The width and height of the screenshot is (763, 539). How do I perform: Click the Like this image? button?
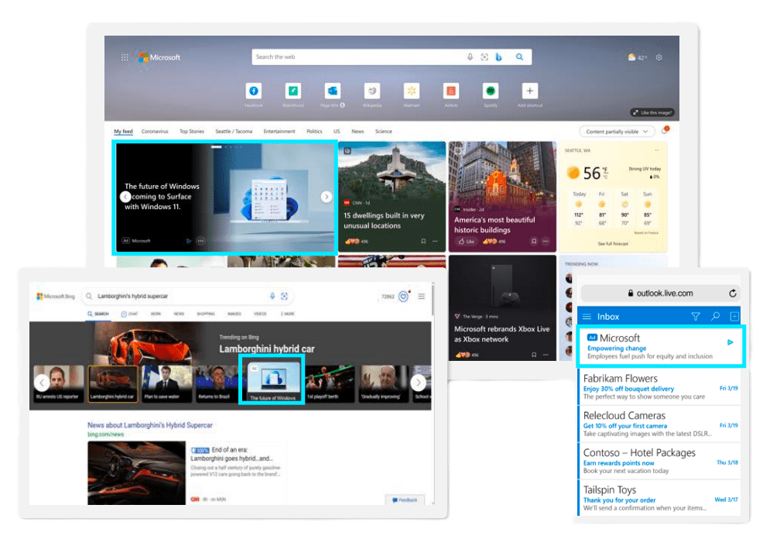[x=652, y=112]
